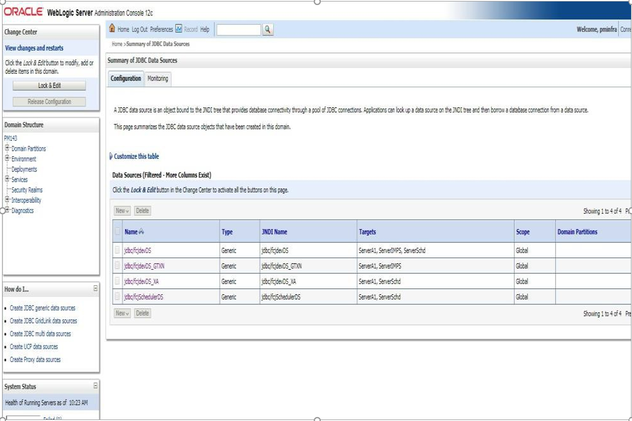Open View changes and restarts link
632x421 pixels.
pos(34,48)
